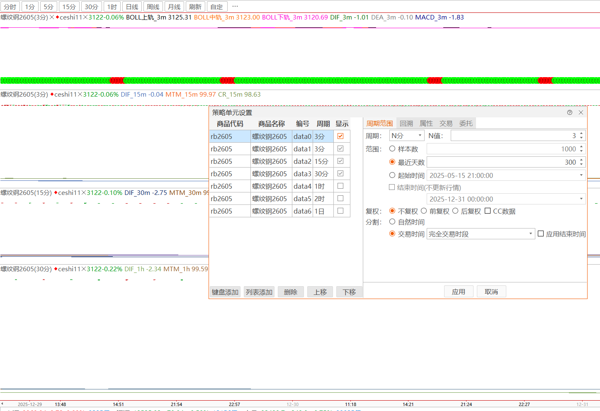
Task: Select the 日线 daily period
Action: (x=132, y=7)
